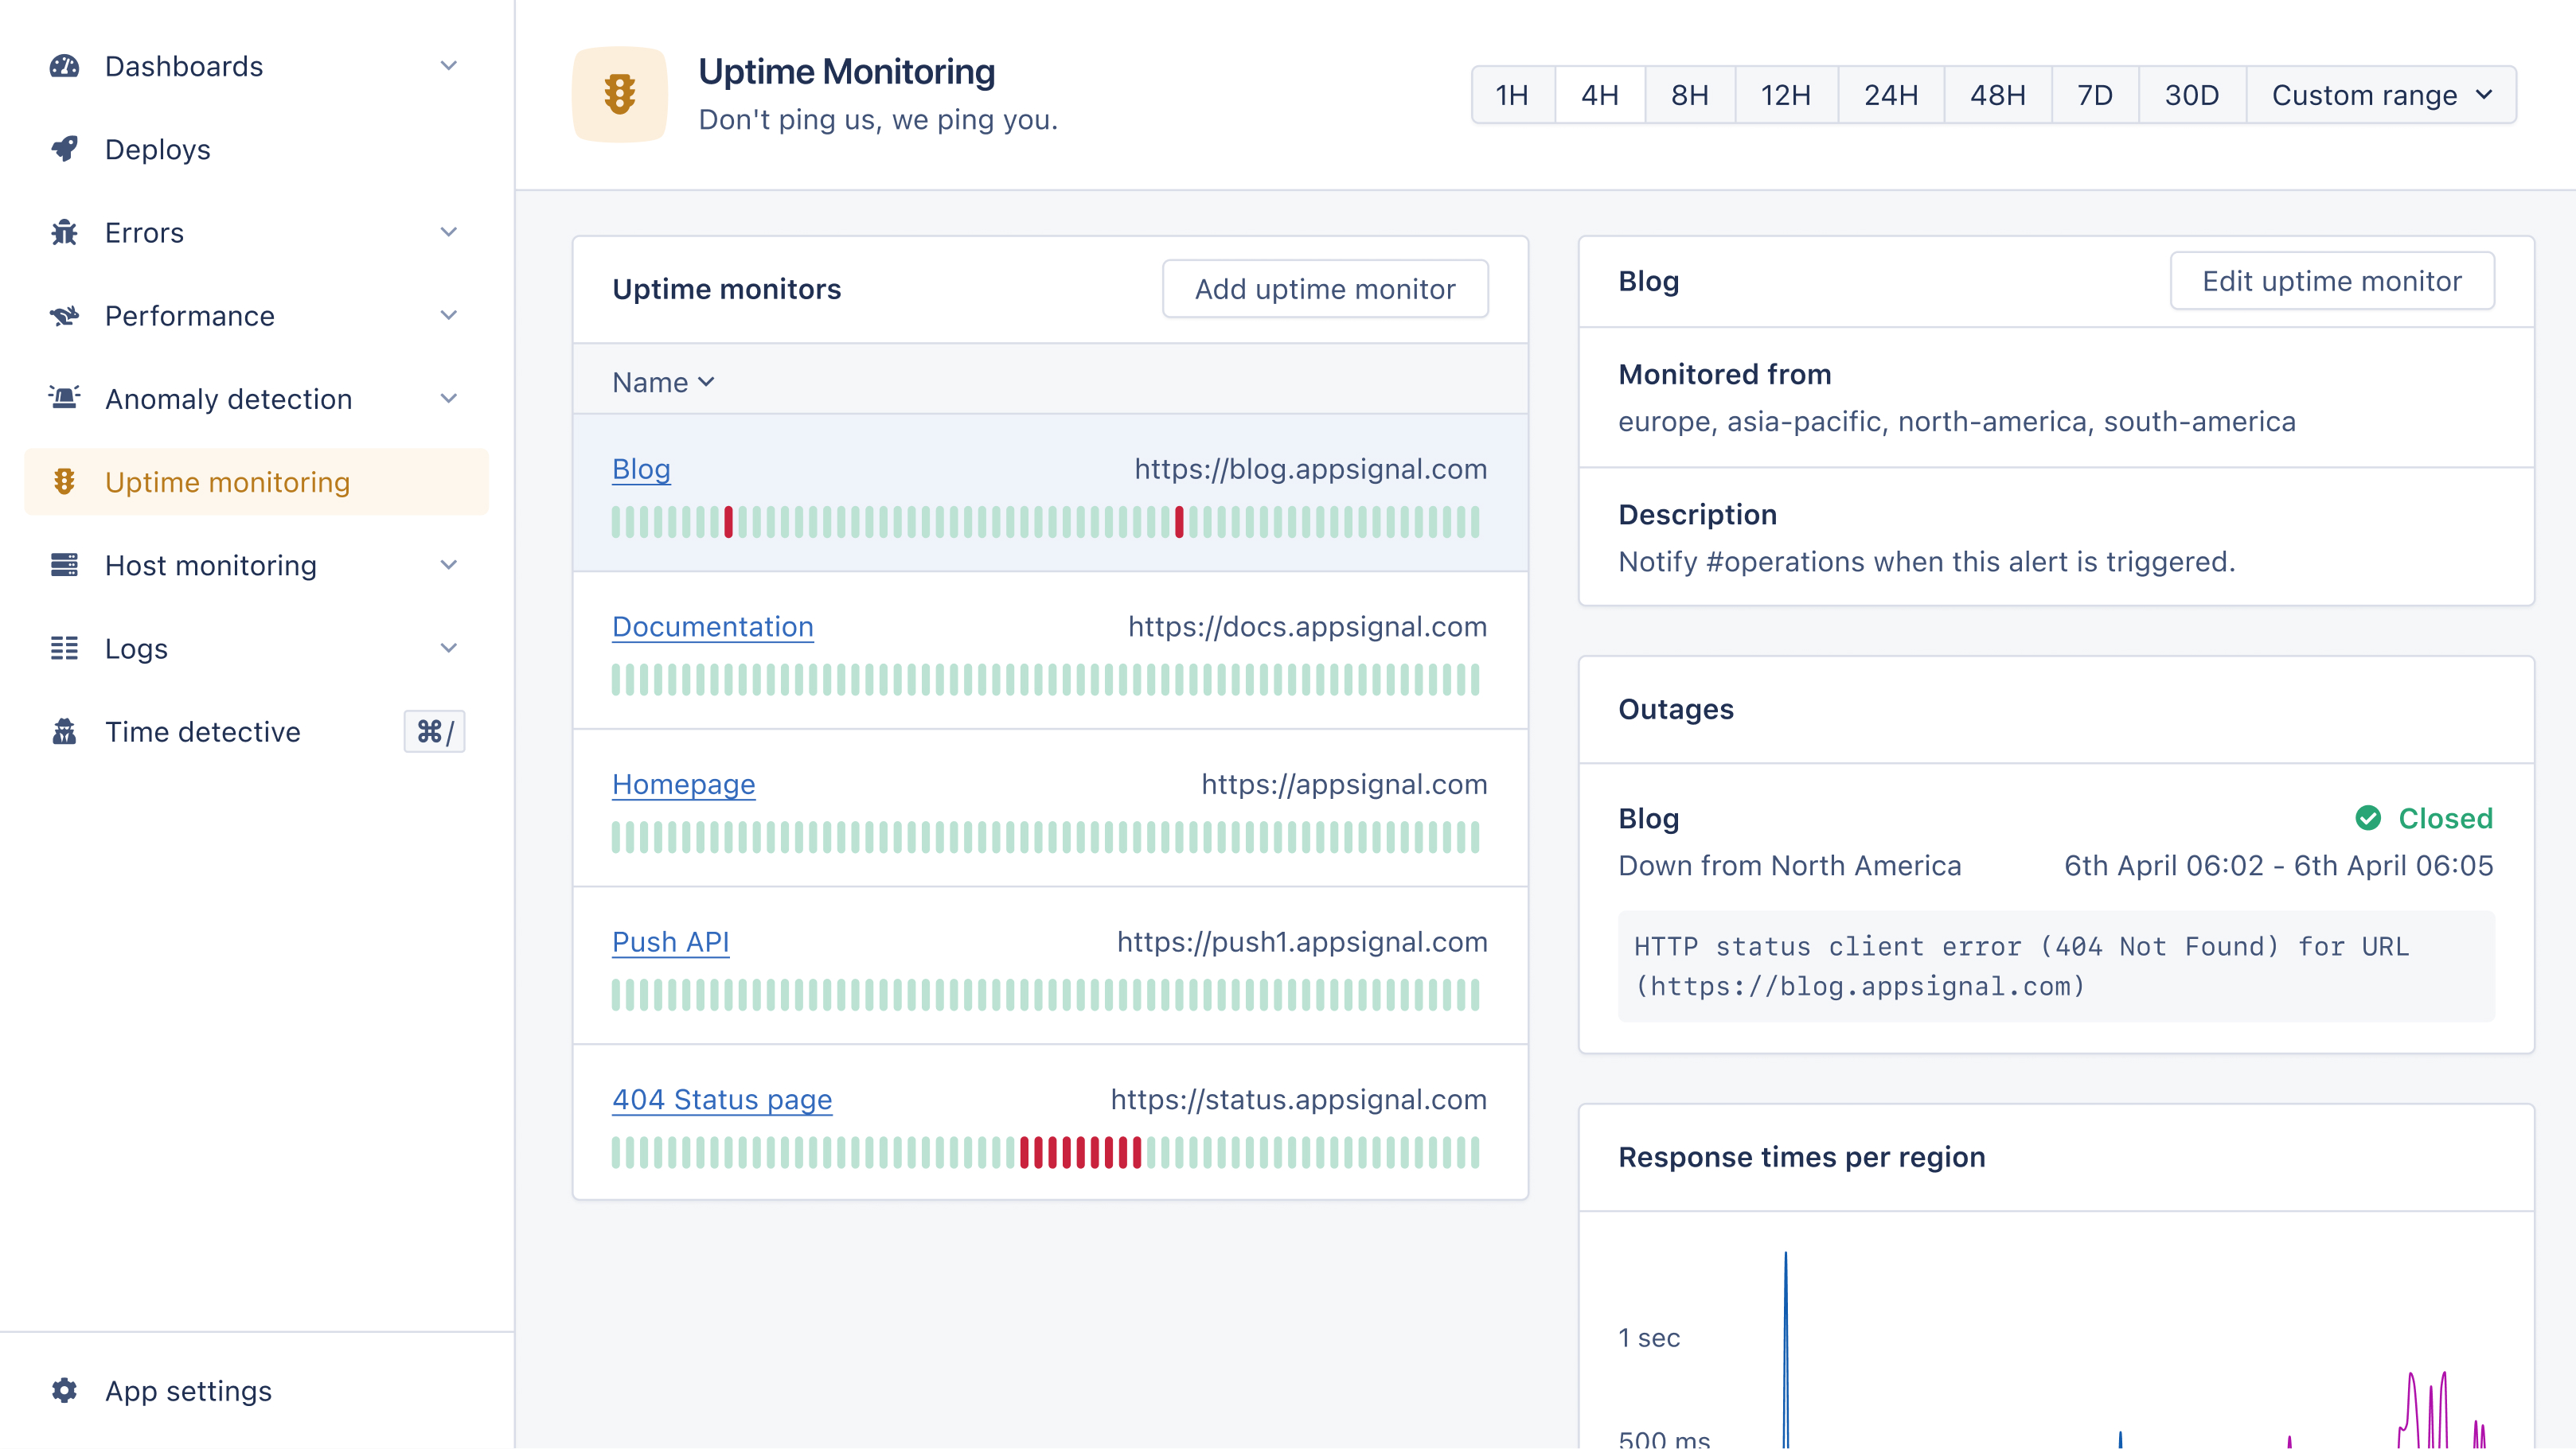Switch to the 1H time range

[1512, 95]
